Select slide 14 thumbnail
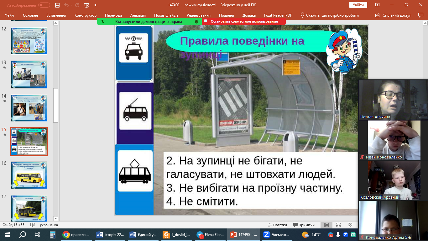This screenshot has width=428, height=241. coord(29,108)
